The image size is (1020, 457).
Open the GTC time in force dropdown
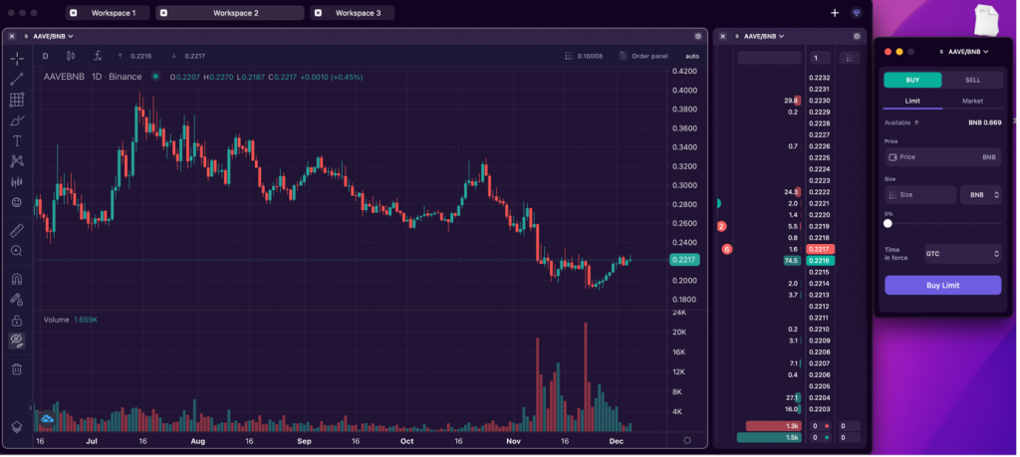(963, 254)
